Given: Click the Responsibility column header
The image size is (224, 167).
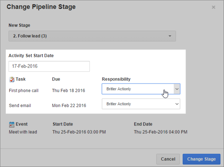Looking at the screenshot, I should (116, 79).
